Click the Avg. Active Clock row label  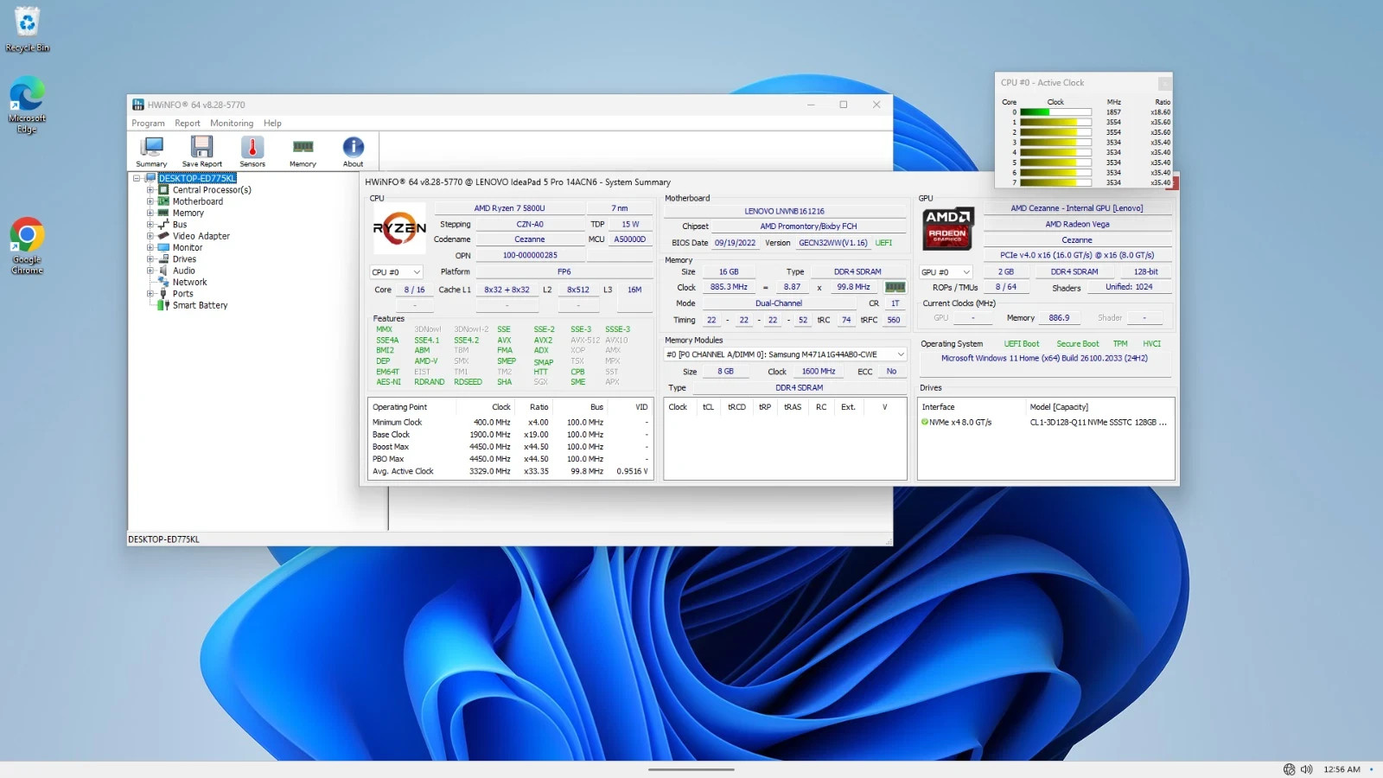(403, 472)
